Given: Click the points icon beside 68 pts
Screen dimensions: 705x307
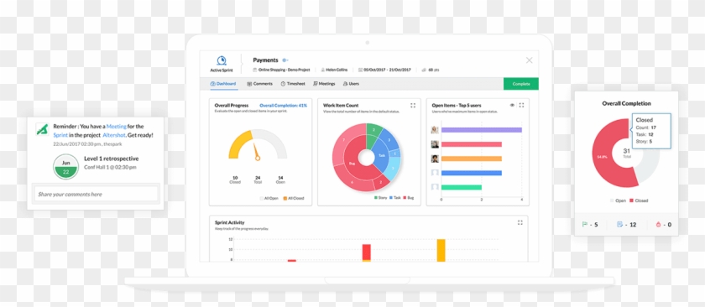Looking at the screenshot, I should click(424, 70).
